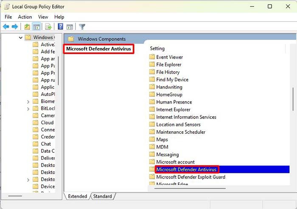Select the Maintenance Scheduler folder
The image size is (297, 209).
click(x=181, y=132)
